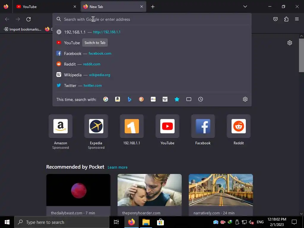Viewport: 304px width, 228px height.
Task: Open a new tab with plus button
Action: click(x=153, y=7)
